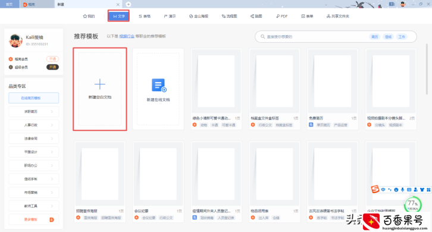The width and height of the screenshot is (432, 232).
Task: Switch to the PDF tab
Action: click(x=281, y=16)
